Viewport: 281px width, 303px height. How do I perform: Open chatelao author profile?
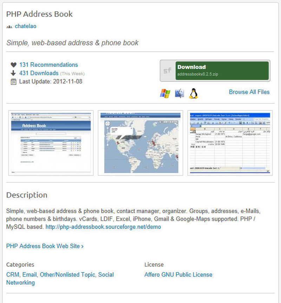pyautogui.click(x=25, y=26)
